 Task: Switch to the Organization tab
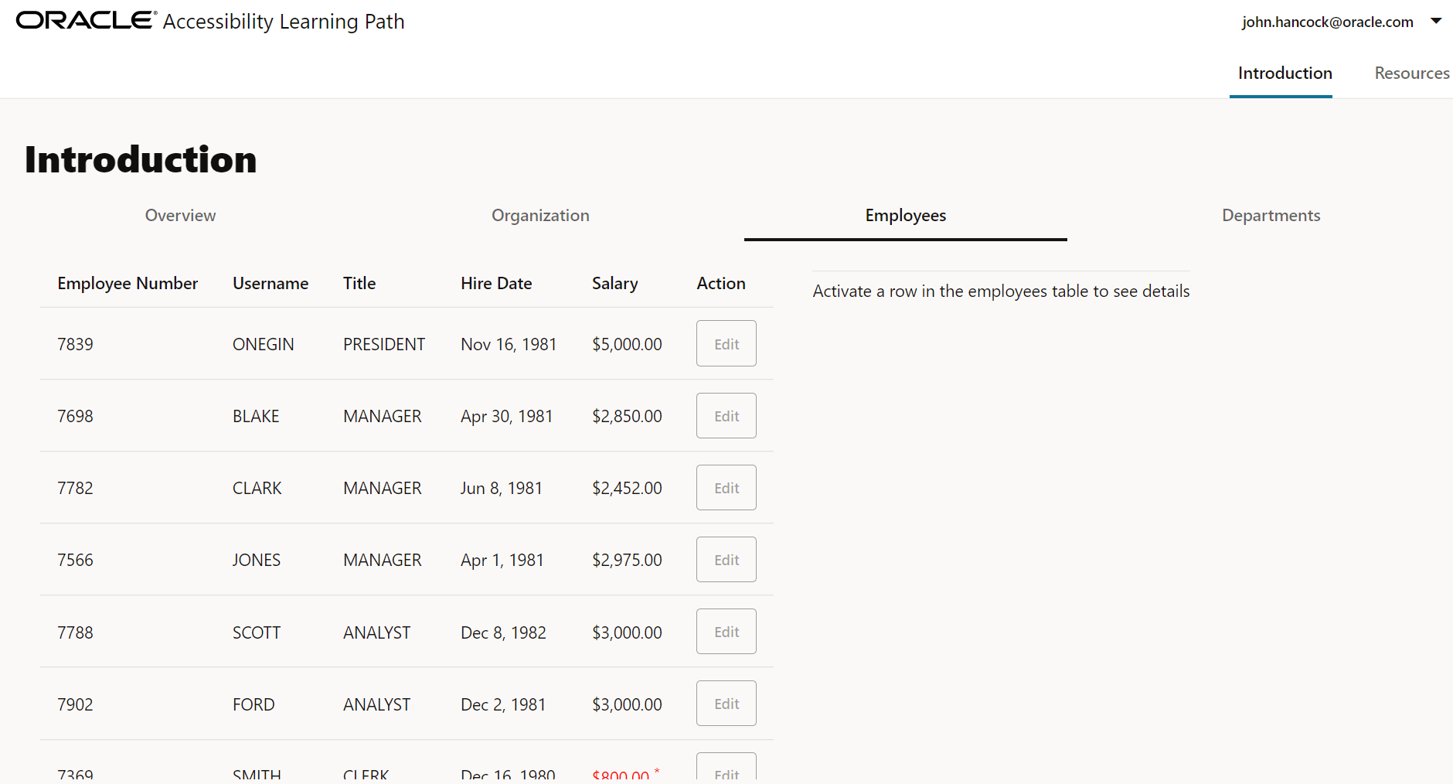tap(540, 216)
